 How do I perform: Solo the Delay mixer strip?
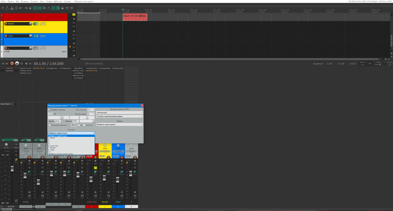tap(122, 168)
